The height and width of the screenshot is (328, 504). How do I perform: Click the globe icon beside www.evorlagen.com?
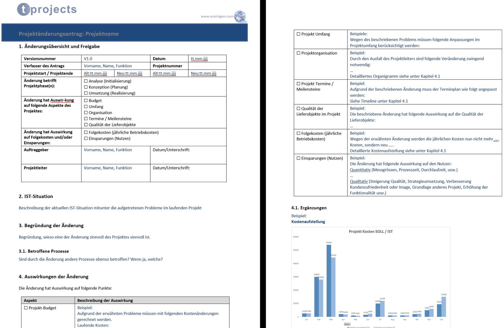(240, 16)
